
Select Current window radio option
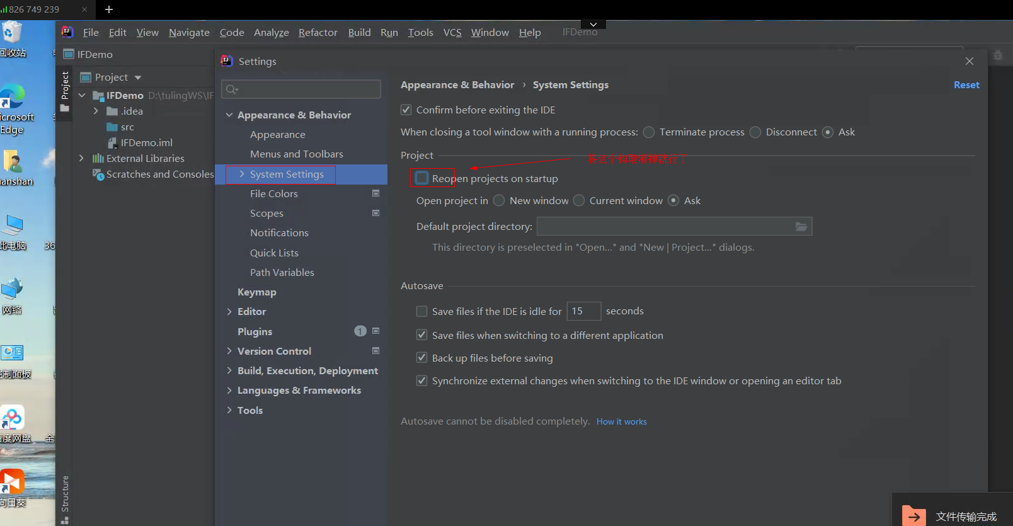579,200
